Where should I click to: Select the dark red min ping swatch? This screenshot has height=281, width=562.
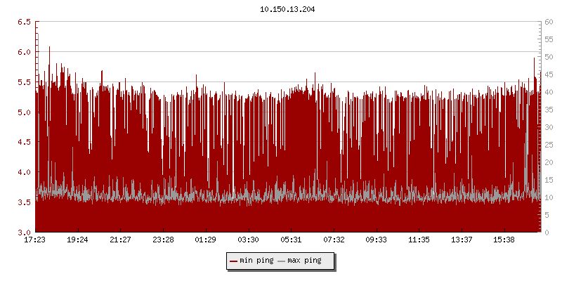(233, 261)
